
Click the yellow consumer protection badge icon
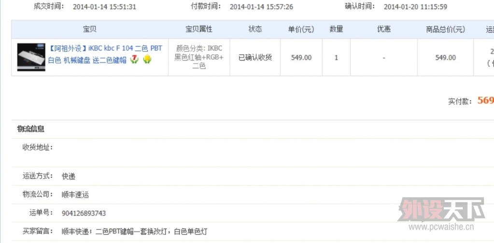coord(147,59)
